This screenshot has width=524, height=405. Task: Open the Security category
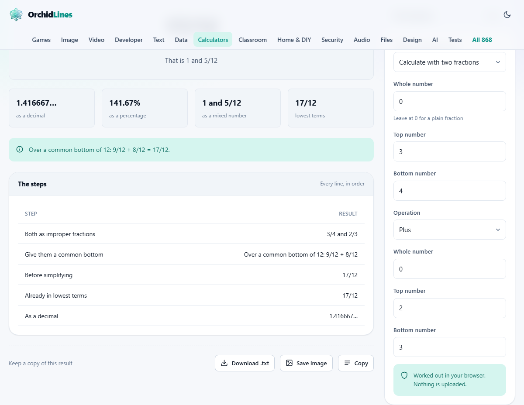332,40
